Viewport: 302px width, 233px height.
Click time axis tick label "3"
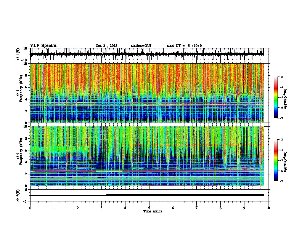101,208
